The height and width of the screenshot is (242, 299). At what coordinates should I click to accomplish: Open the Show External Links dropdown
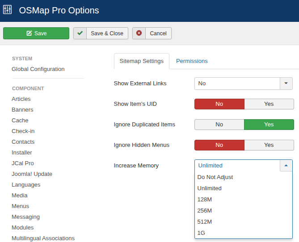pyautogui.click(x=244, y=83)
